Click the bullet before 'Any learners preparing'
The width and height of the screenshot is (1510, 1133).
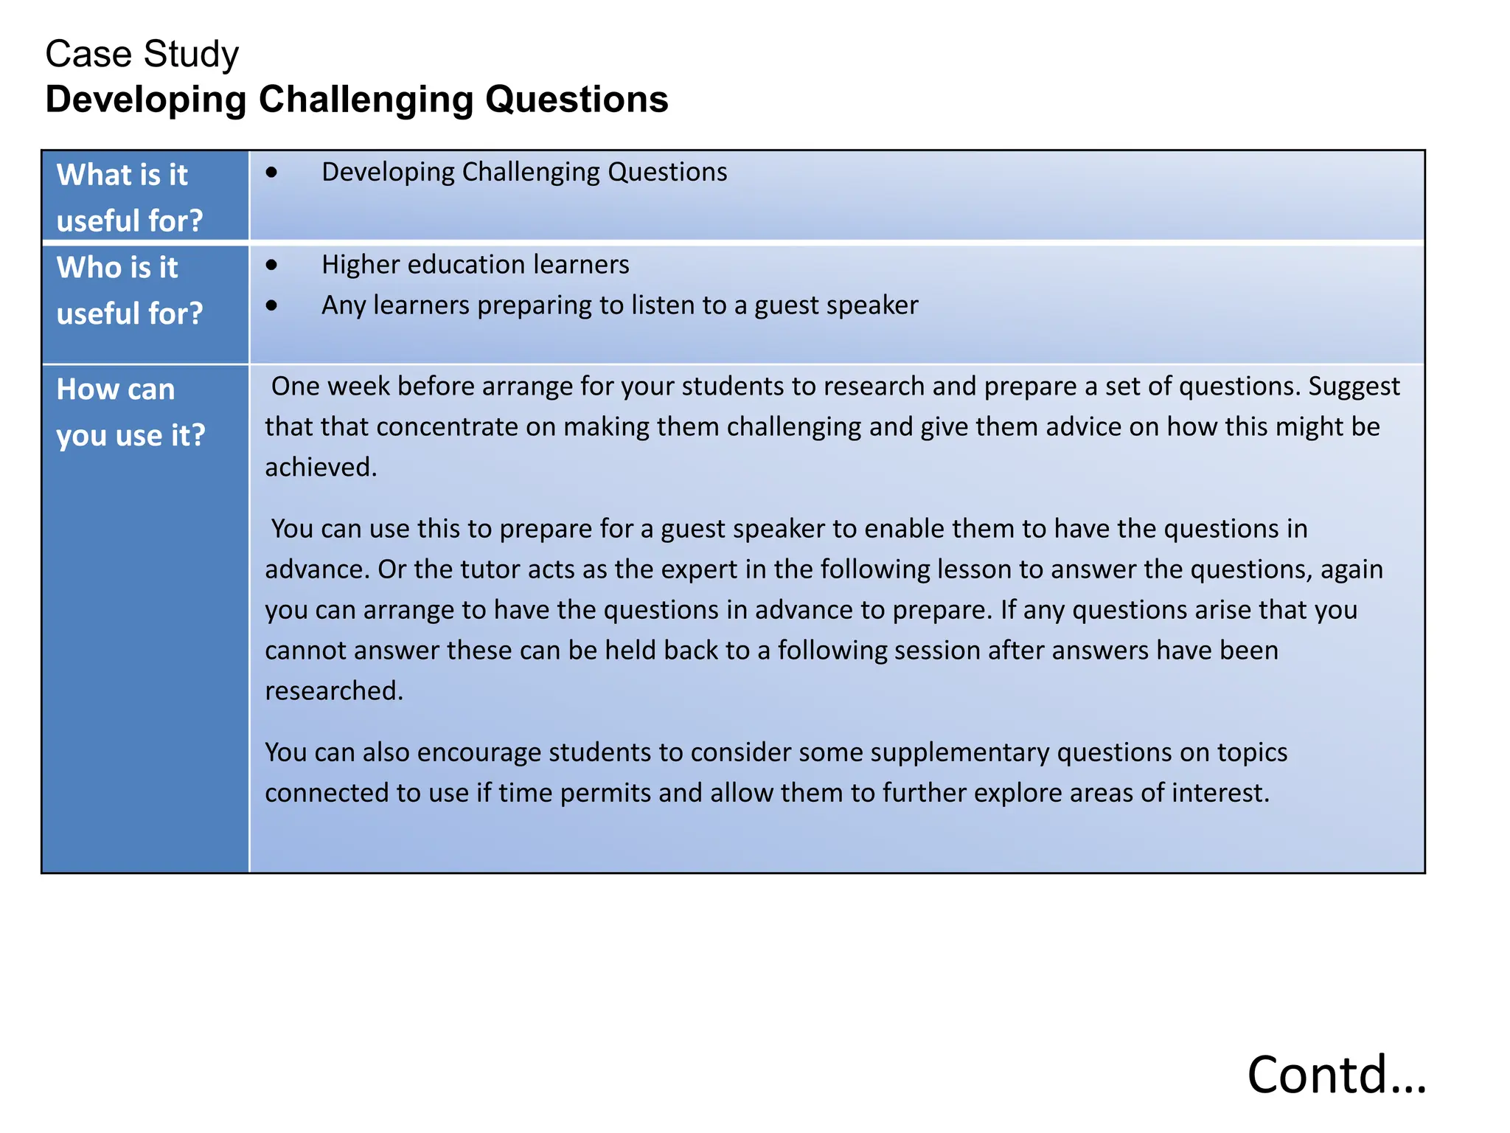(272, 305)
